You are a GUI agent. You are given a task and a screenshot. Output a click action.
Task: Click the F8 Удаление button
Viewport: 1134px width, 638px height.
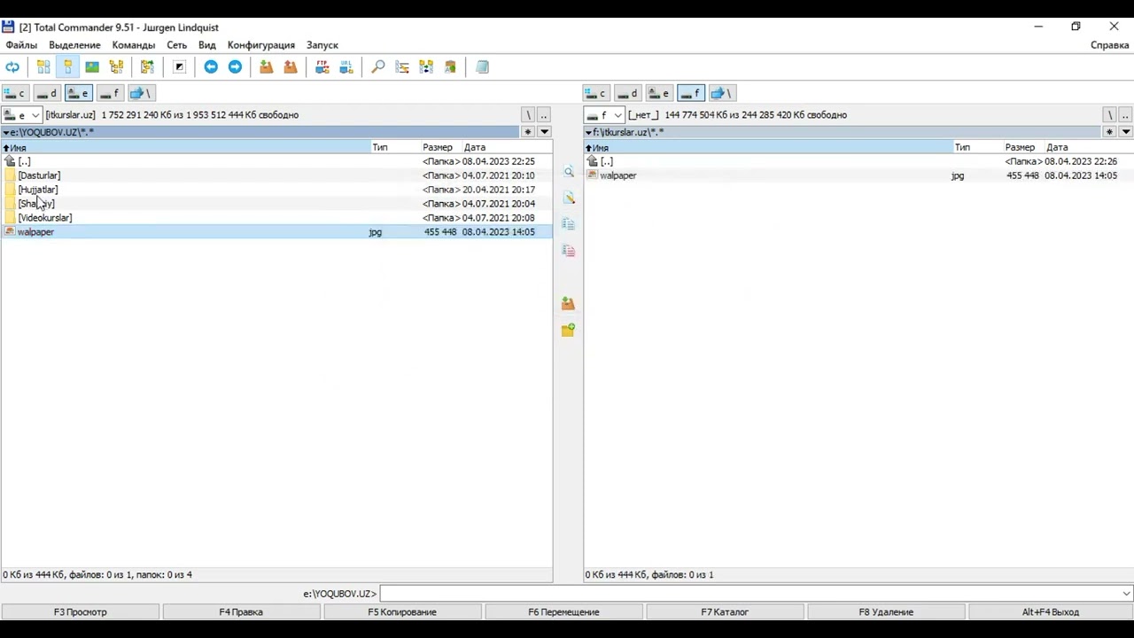tap(886, 612)
